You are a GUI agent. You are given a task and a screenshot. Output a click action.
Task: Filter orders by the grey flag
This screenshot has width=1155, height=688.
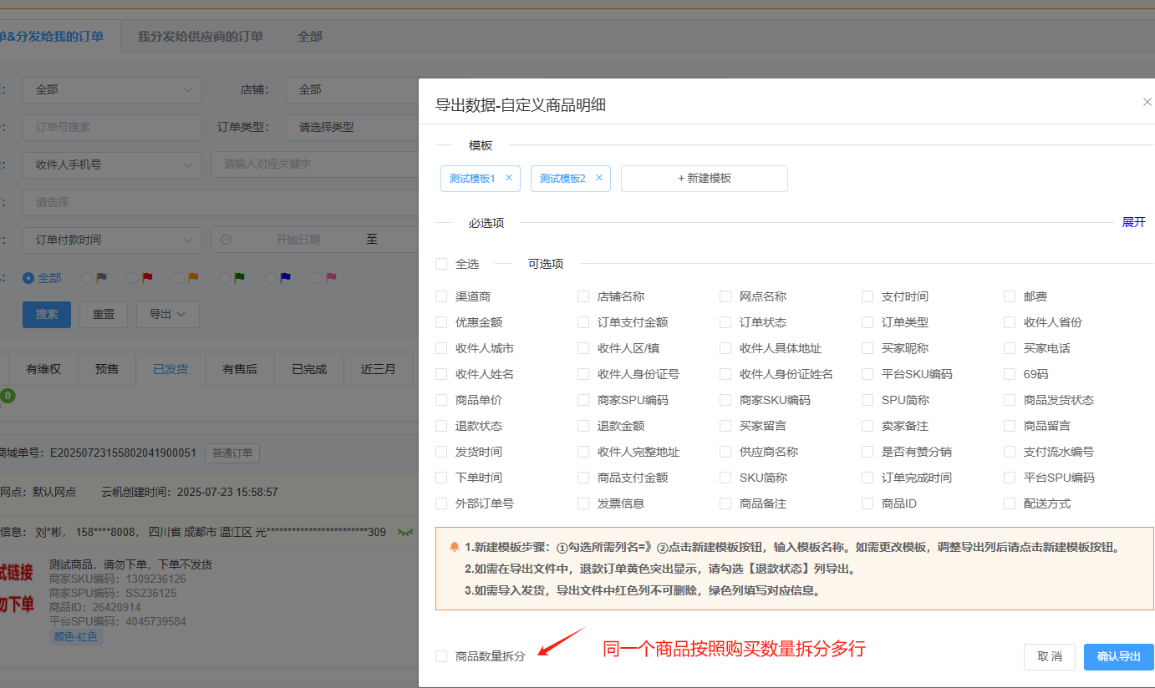coord(102,278)
